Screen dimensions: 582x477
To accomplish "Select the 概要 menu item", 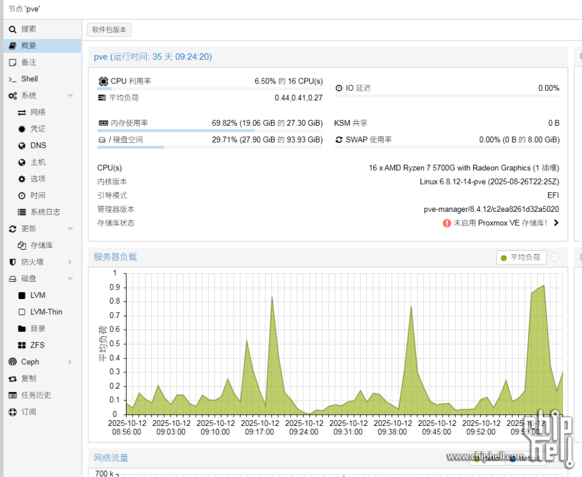I will (x=29, y=46).
